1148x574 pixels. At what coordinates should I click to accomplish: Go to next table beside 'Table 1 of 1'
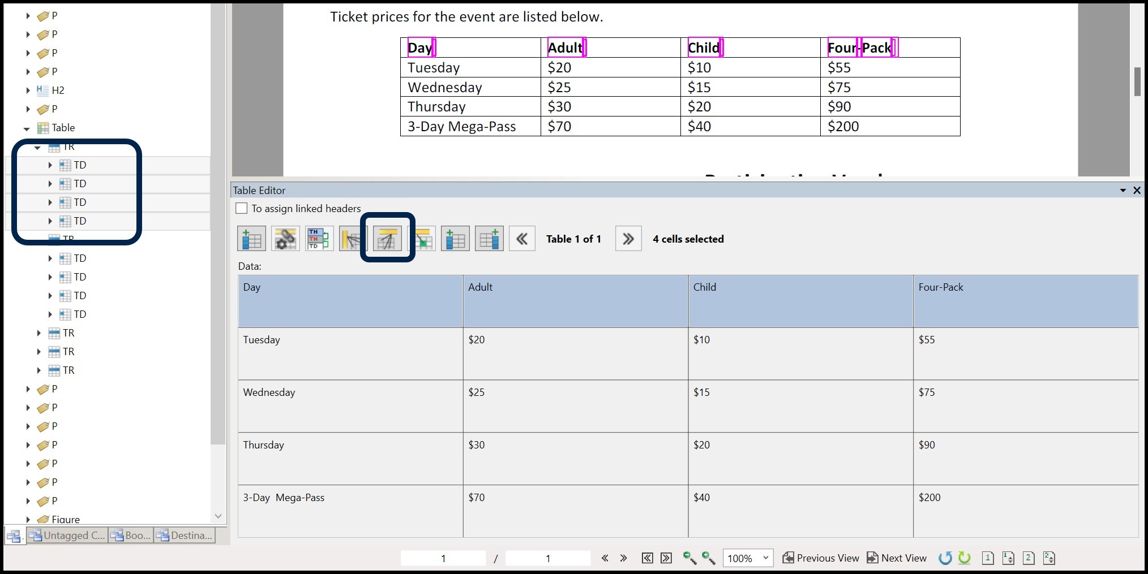click(628, 239)
